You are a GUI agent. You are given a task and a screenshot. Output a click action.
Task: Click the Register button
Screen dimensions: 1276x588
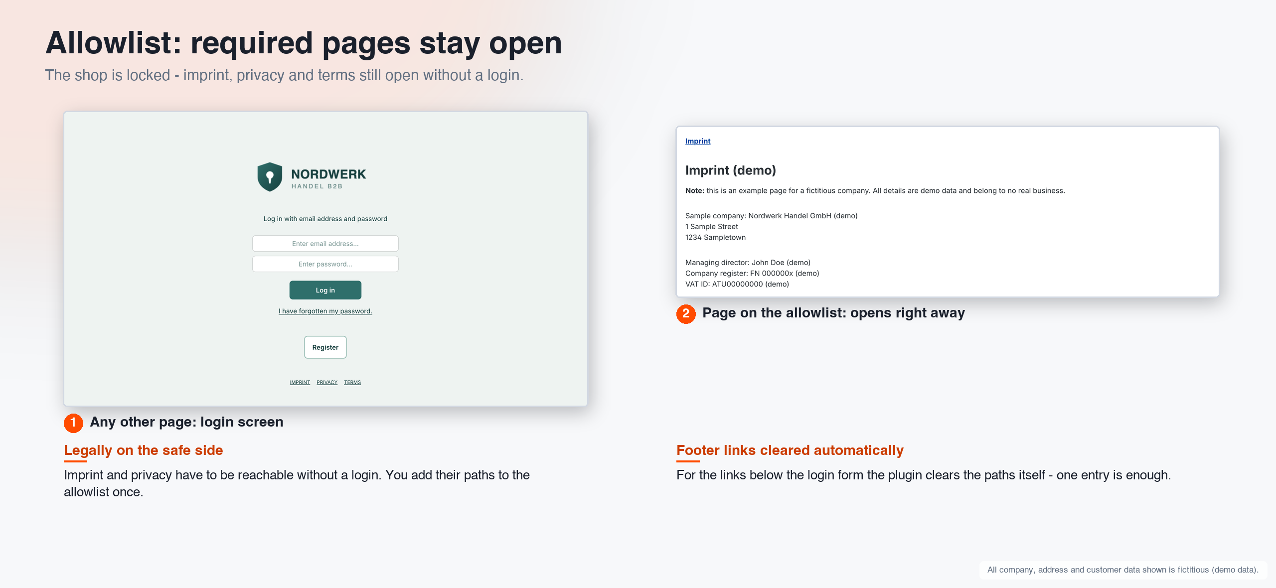(x=325, y=347)
